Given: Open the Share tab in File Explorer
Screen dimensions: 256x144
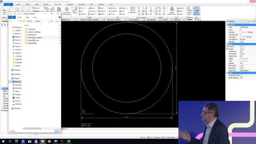Looking at the screenshot, I should click(27, 17).
